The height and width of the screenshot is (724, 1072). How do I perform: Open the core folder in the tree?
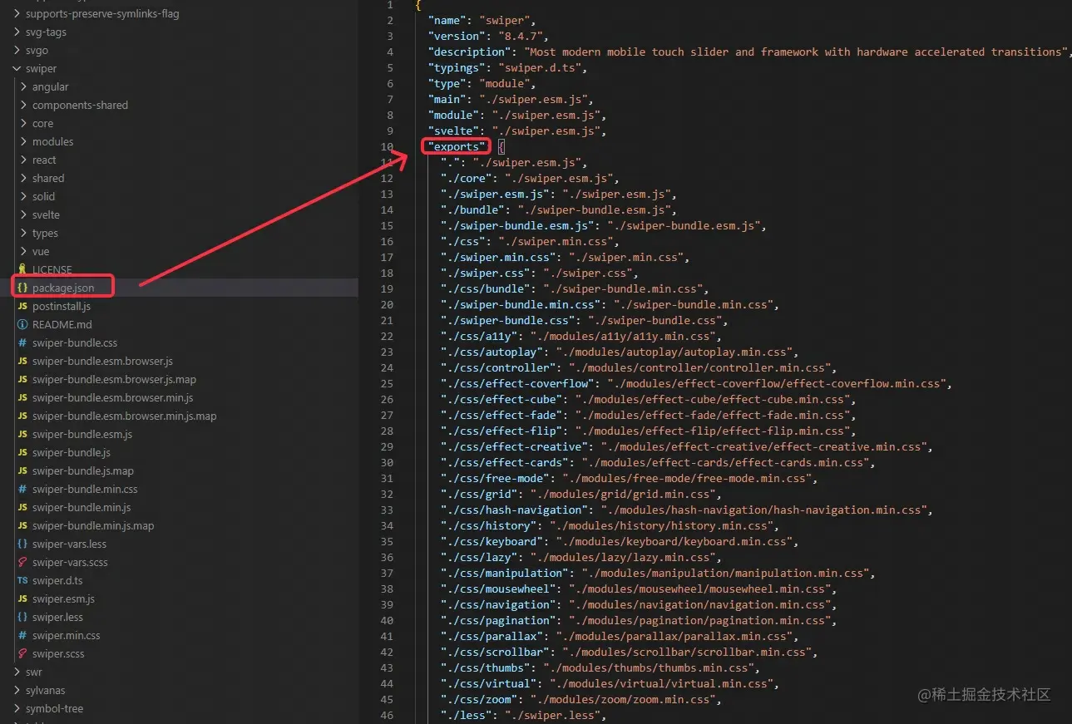point(42,123)
